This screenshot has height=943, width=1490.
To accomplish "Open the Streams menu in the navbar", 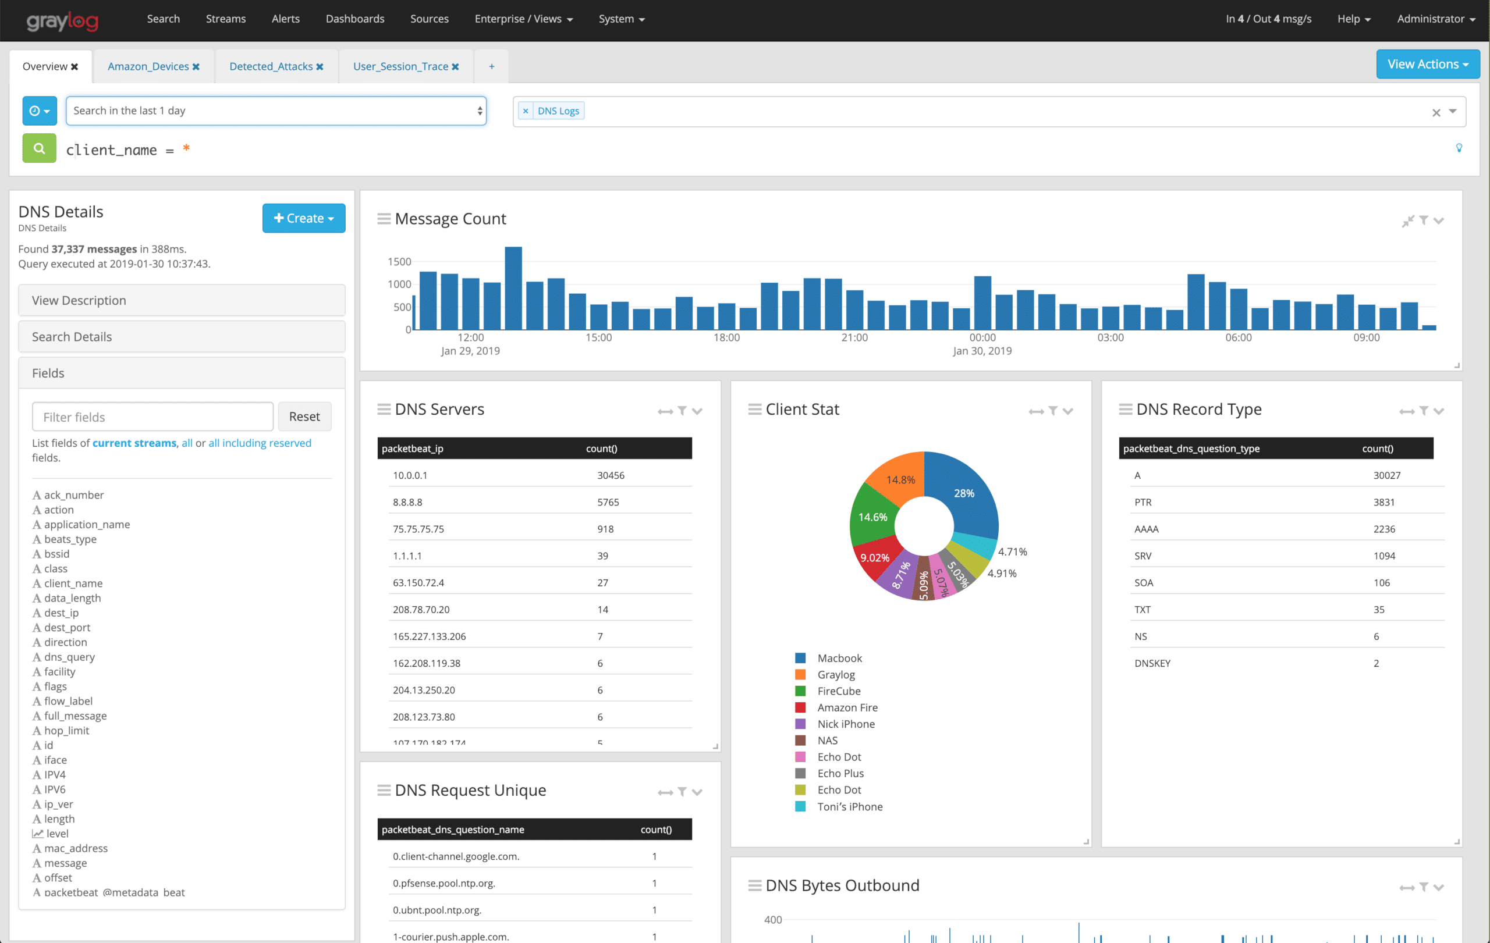I will (225, 19).
